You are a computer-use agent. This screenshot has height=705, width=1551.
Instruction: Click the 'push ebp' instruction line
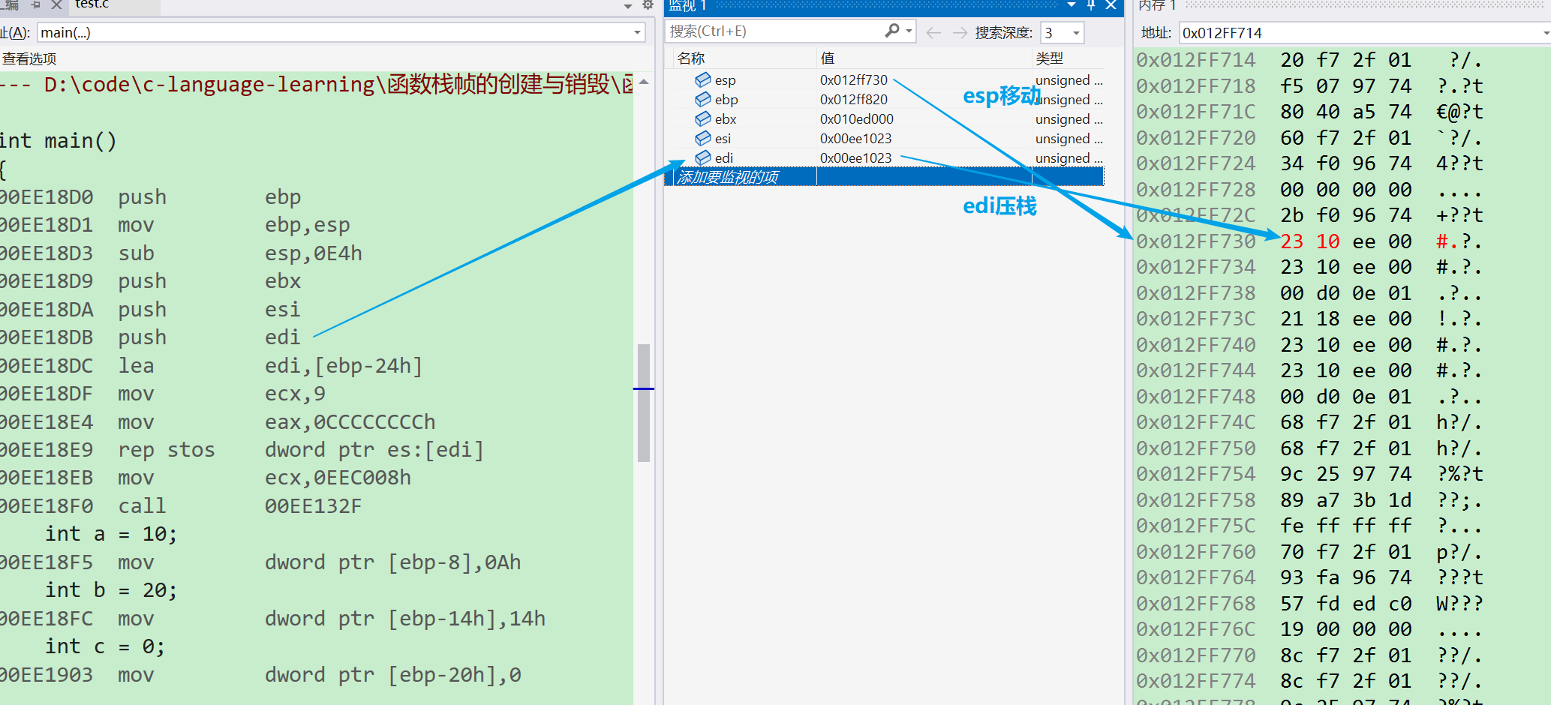coord(150,197)
